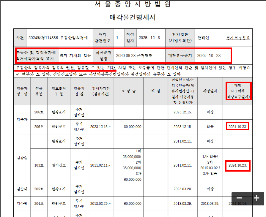Select the name 한태연
266x217 pixels.
pyautogui.click(x=203, y=38)
